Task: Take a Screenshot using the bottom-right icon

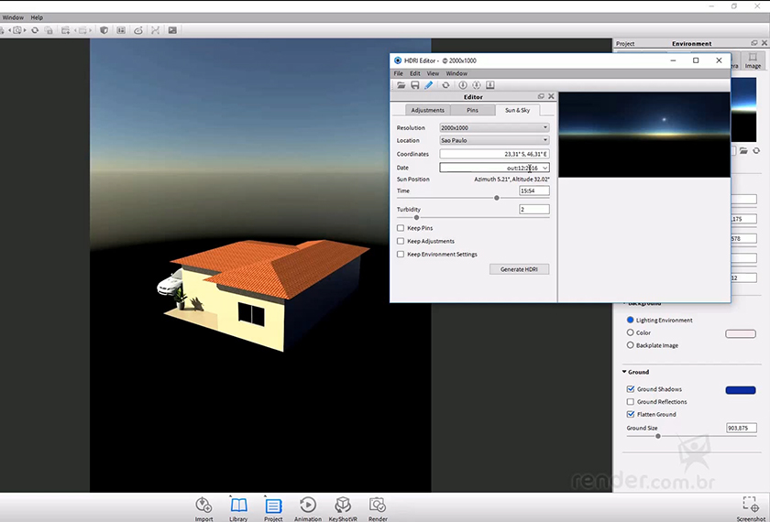Action: (x=751, y=505)
